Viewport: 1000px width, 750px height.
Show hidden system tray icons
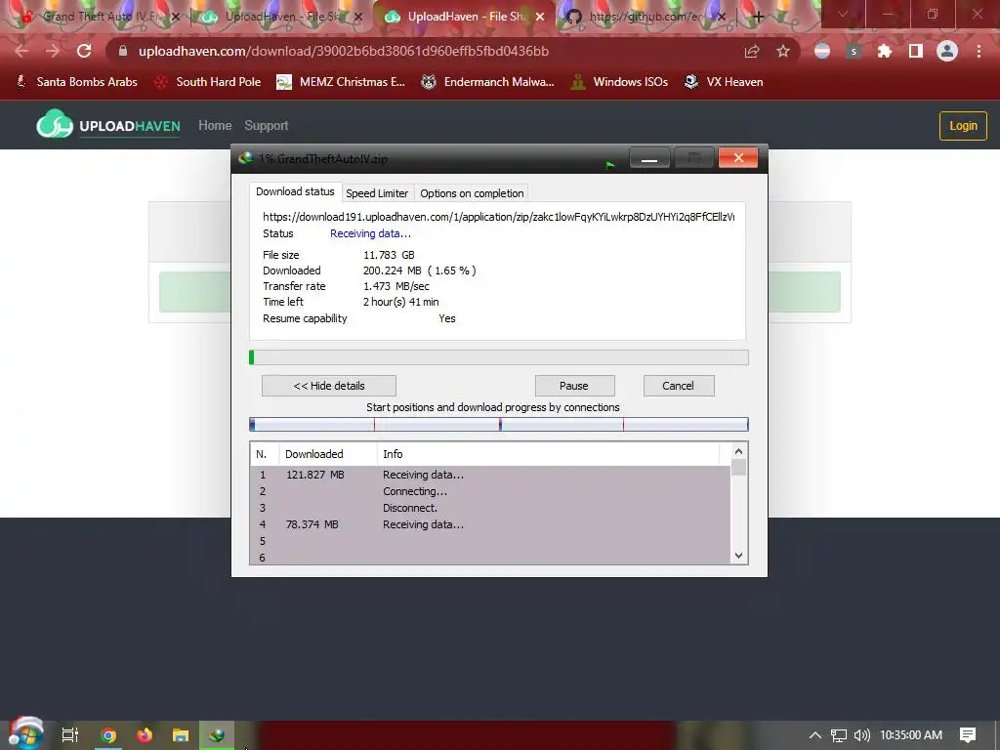(815, 735)
